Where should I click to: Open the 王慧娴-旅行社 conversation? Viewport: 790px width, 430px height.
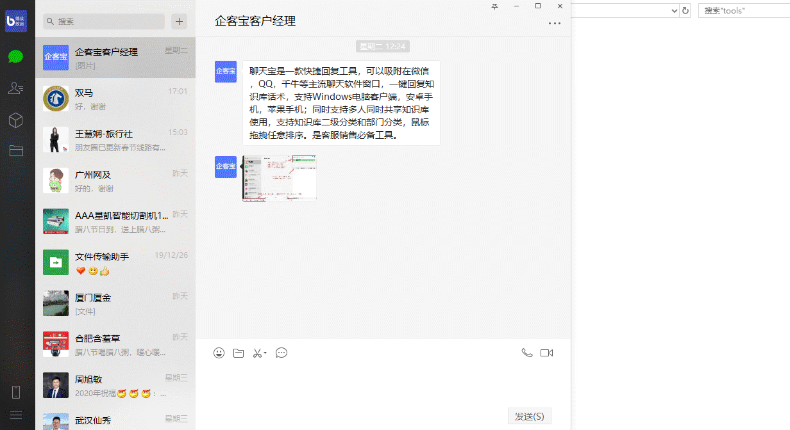(x=115, y=139)
